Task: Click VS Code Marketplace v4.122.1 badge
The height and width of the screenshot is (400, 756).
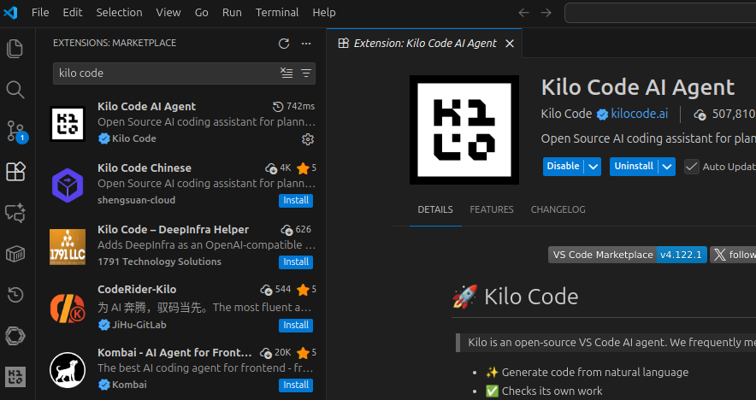Action: (x=627, y=255)
